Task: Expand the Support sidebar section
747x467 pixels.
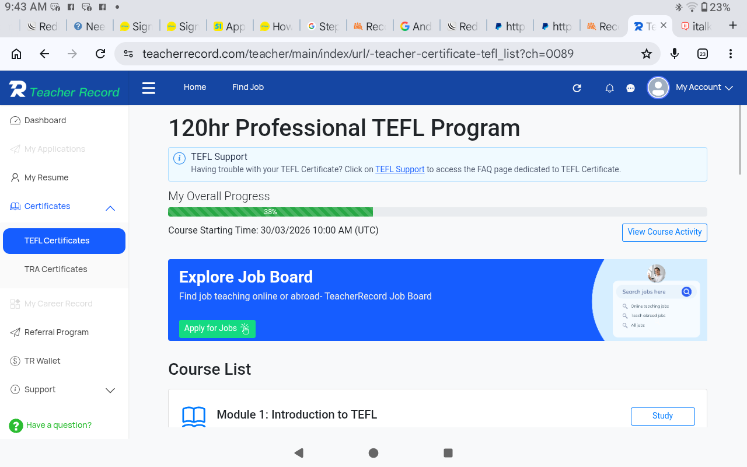Action: click(110, 390)
